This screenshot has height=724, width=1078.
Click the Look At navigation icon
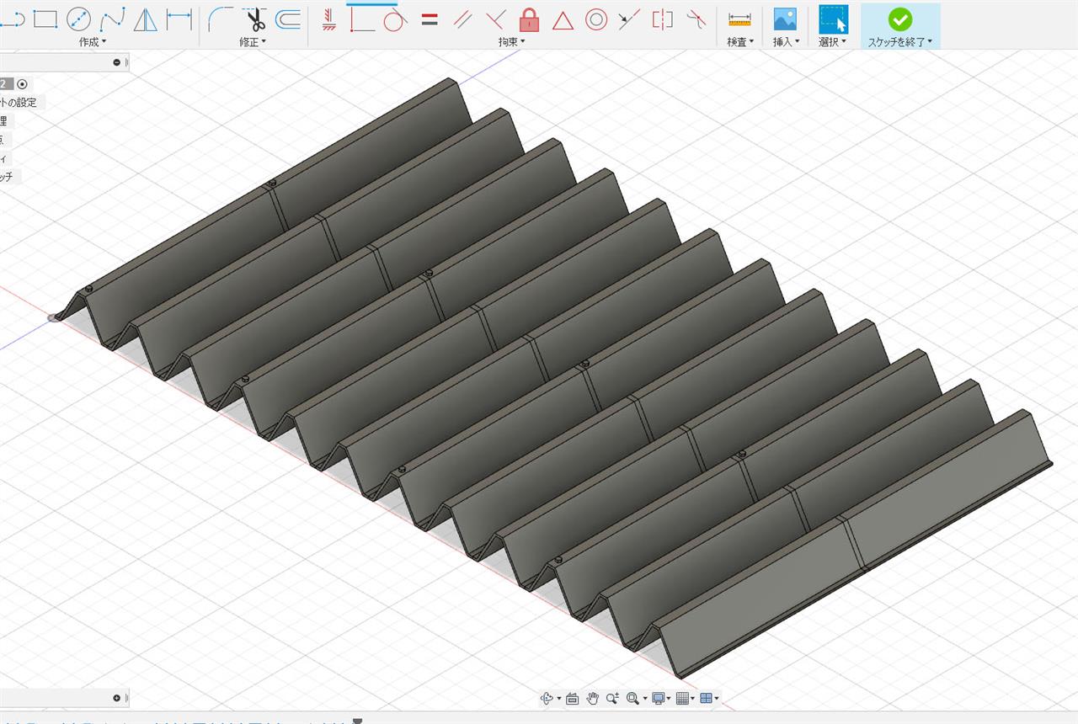(x=573, y=698)
